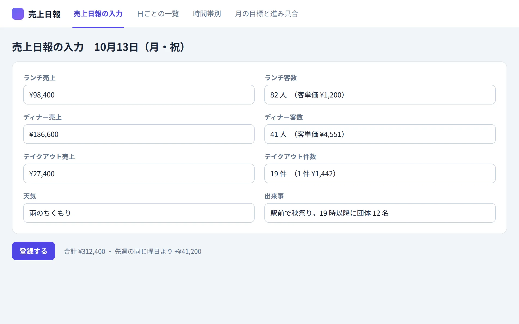Click the 登録する button
The width and height of the screenshot is (519, 324).
[34, 251]
